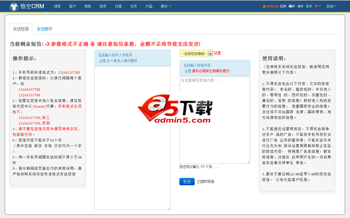
Task: Open the 财务 finance menu
Action: [x=103, y=6]
